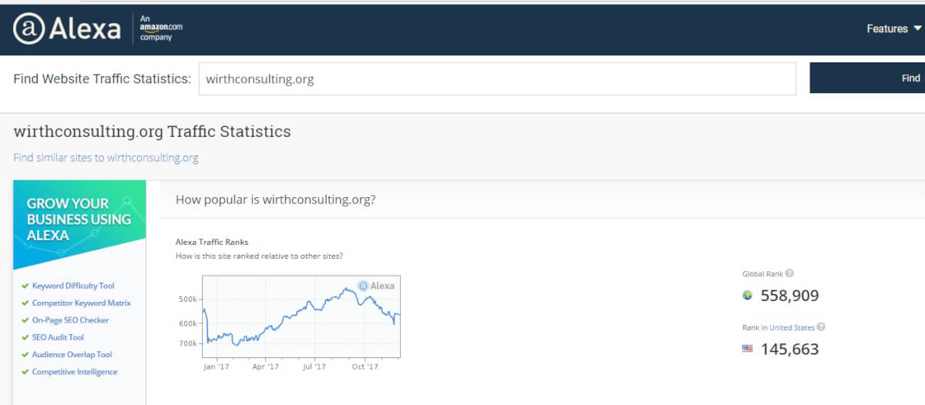Click the Amazon company logo
The height and width of the screenshot is (405, 925).
pyautogui.click(x=161, y=28)
